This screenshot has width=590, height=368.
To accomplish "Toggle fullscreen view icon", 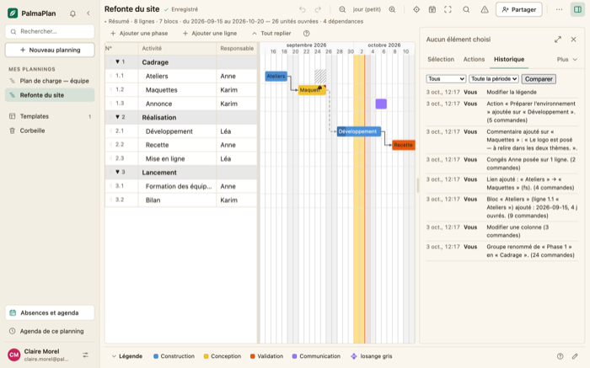I will (x=448, y=9).
